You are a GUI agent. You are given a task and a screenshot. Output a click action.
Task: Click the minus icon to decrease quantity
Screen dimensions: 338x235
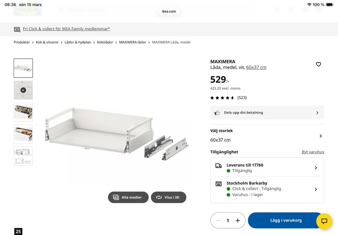[x=218, y=221]
